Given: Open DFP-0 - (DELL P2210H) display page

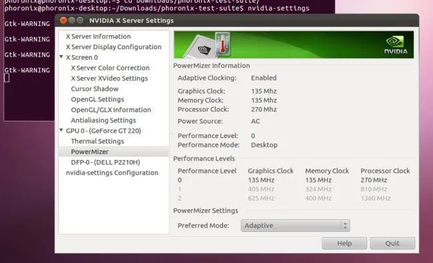Looking at the screenshot, I should pyautogui.click(x=105, y=162).
